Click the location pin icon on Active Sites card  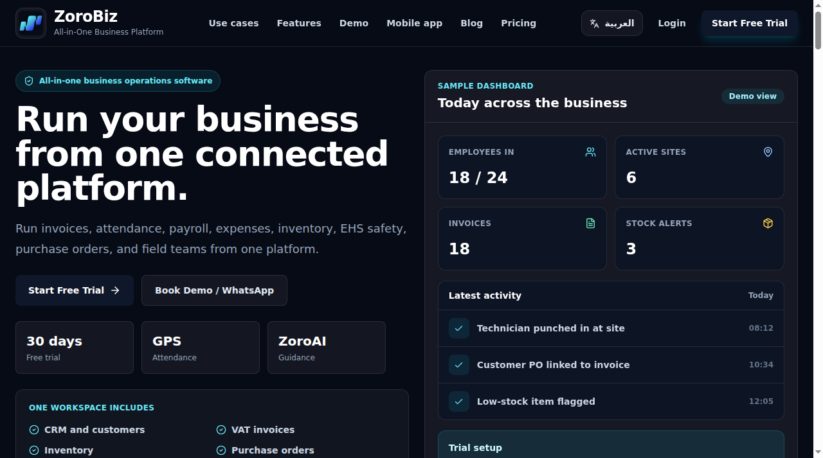coord(768,152)
